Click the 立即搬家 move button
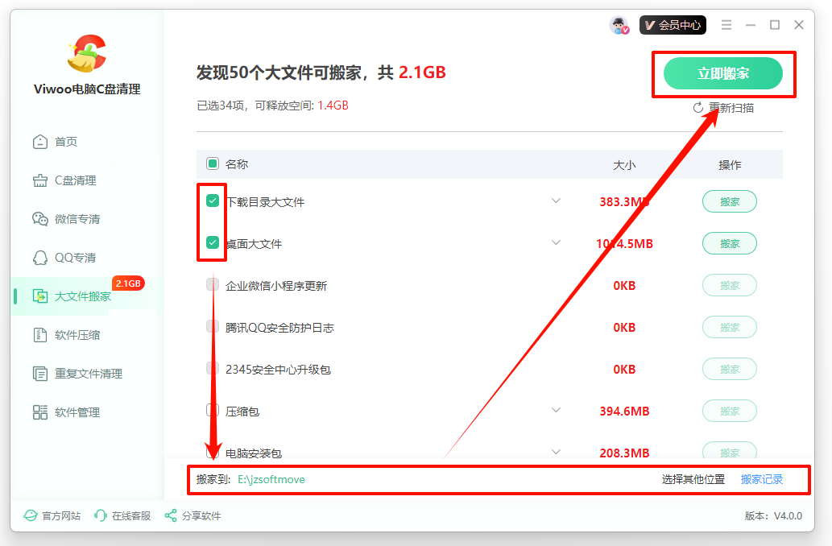 point(722,73)
